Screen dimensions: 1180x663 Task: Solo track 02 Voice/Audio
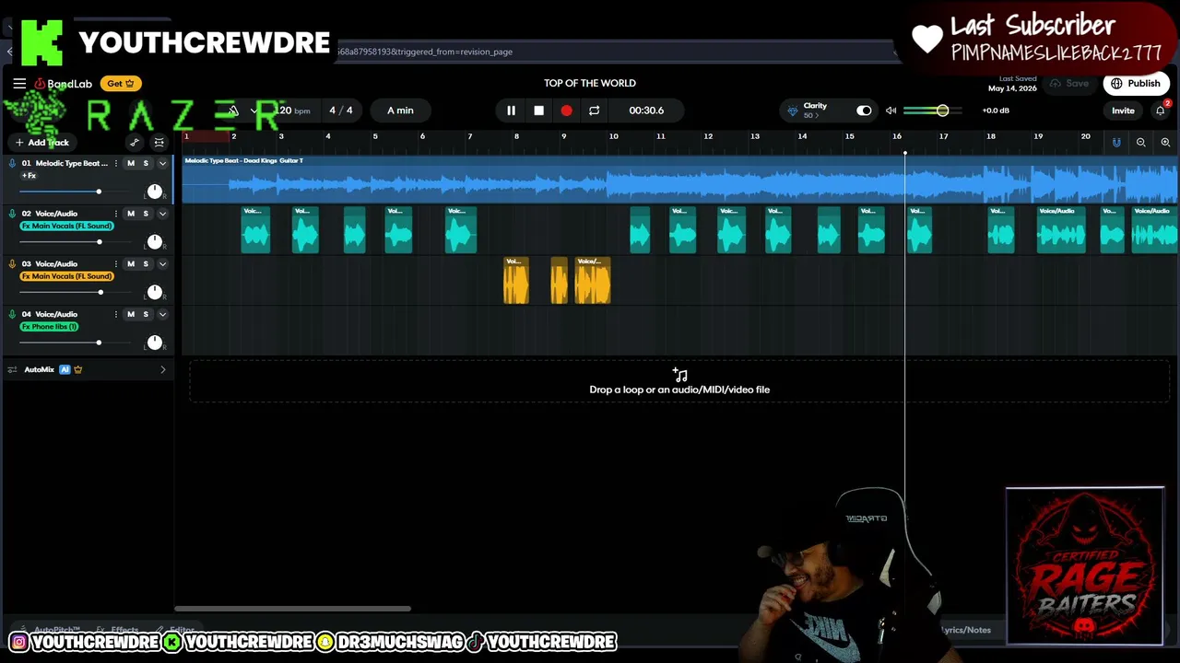click(146, 214)
